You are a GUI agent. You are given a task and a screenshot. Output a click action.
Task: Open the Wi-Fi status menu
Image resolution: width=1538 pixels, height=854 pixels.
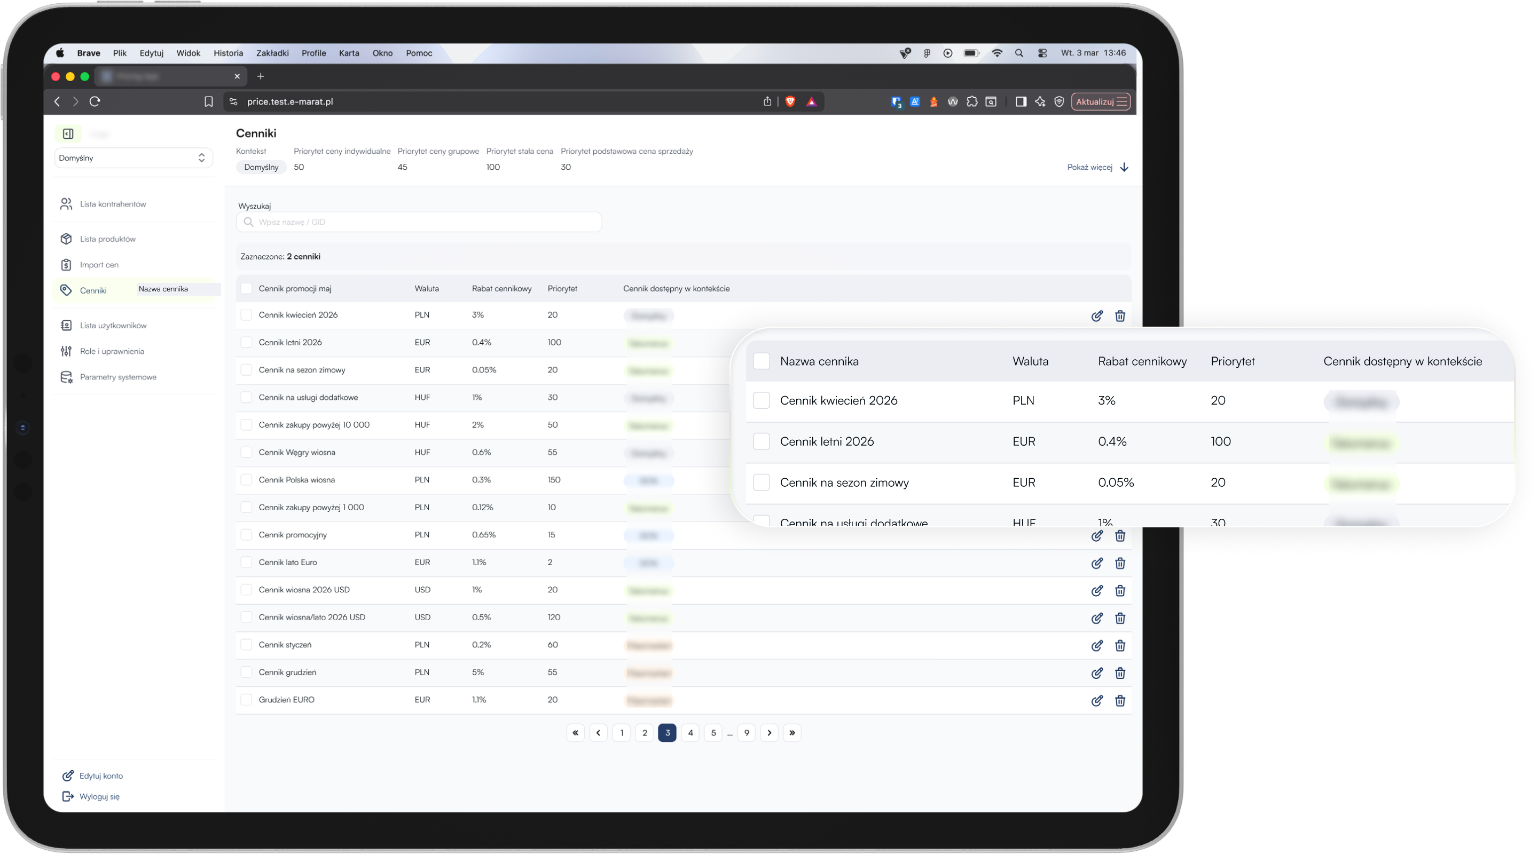tap(996, 53)
